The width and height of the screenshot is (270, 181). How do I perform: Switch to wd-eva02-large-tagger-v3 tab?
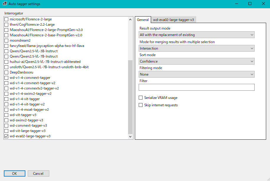coord(174,20)
